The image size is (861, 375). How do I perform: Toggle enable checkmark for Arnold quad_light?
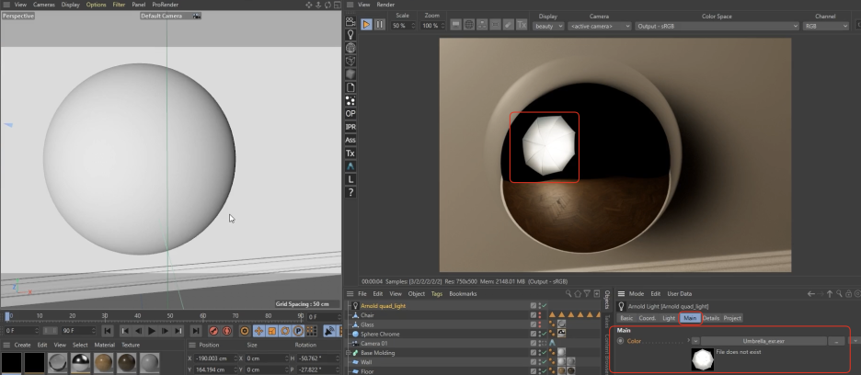[544, 304]
